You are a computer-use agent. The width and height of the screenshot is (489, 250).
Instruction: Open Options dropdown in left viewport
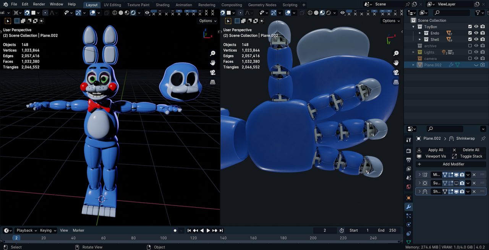tap(207, 21)
